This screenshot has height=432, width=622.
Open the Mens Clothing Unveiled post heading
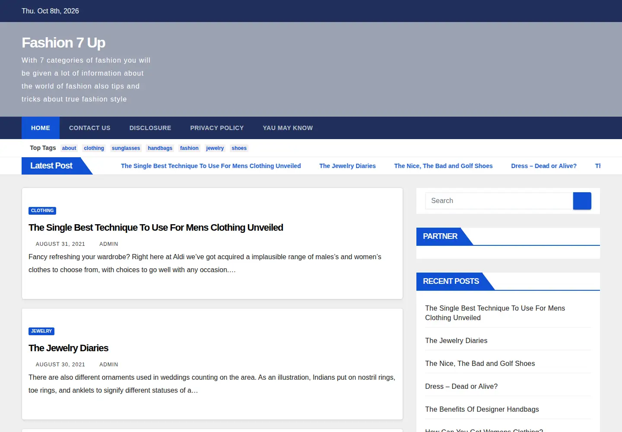(x=156, y=228)
